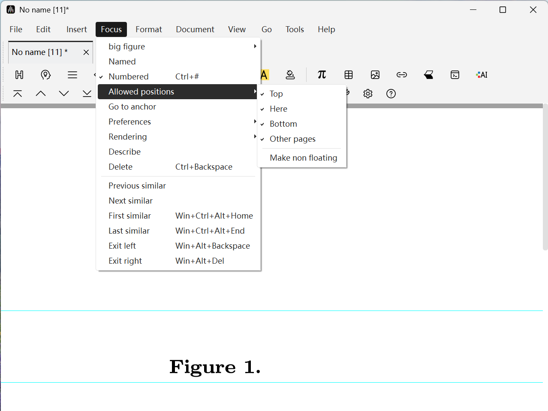Select Go to anchor menu entry

click(x=132, y=107)
